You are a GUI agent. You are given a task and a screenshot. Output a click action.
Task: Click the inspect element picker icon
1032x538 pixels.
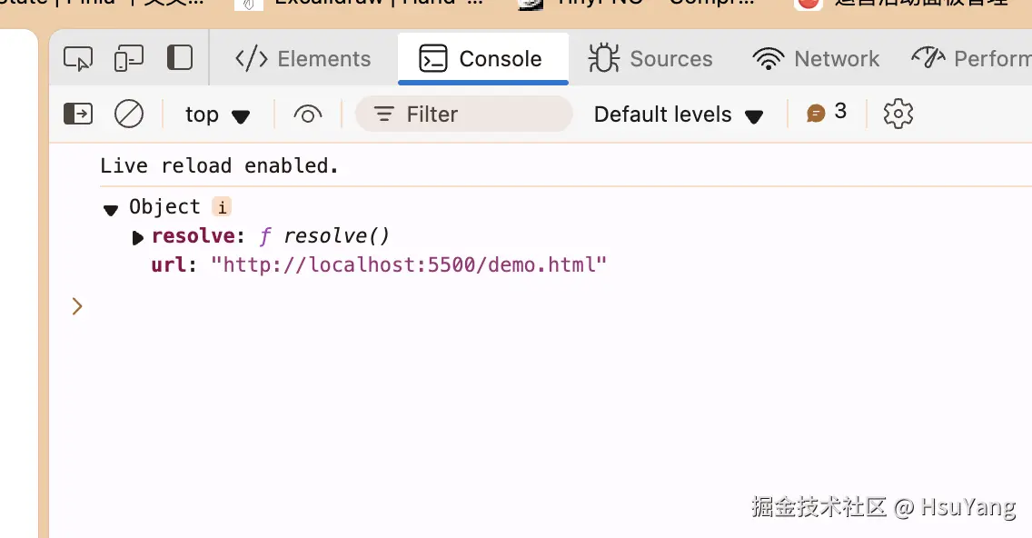click(x=78, y=59)
